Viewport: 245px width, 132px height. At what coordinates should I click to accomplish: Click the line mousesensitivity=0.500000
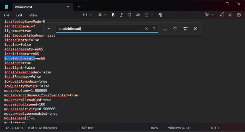click(30, 109)
